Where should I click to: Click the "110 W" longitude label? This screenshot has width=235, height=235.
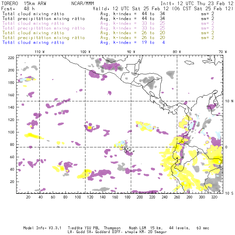coord(40,52)
